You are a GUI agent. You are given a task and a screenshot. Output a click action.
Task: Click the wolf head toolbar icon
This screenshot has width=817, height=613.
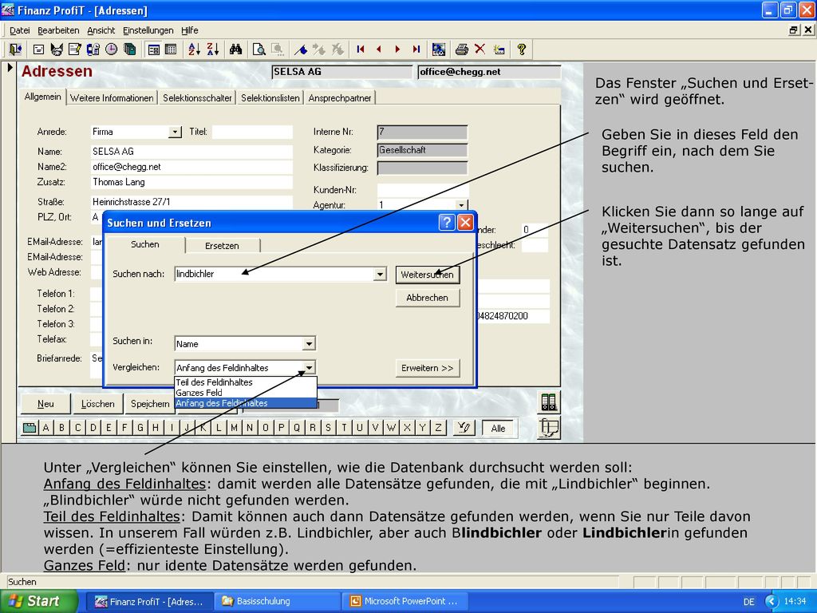coord(57,49)
